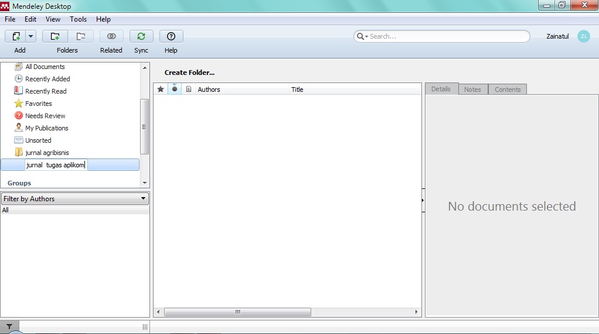Image resolution: width=599 pixels, height=334 pixels.
Task: Click the Recently Added clock icon
Action: coord(18,78)
